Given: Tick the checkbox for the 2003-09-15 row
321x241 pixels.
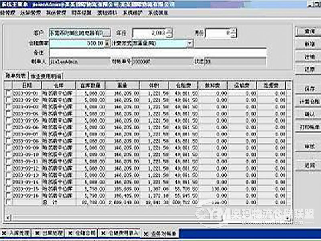Looking at the screenshot, I should click(x=8, y=189).
